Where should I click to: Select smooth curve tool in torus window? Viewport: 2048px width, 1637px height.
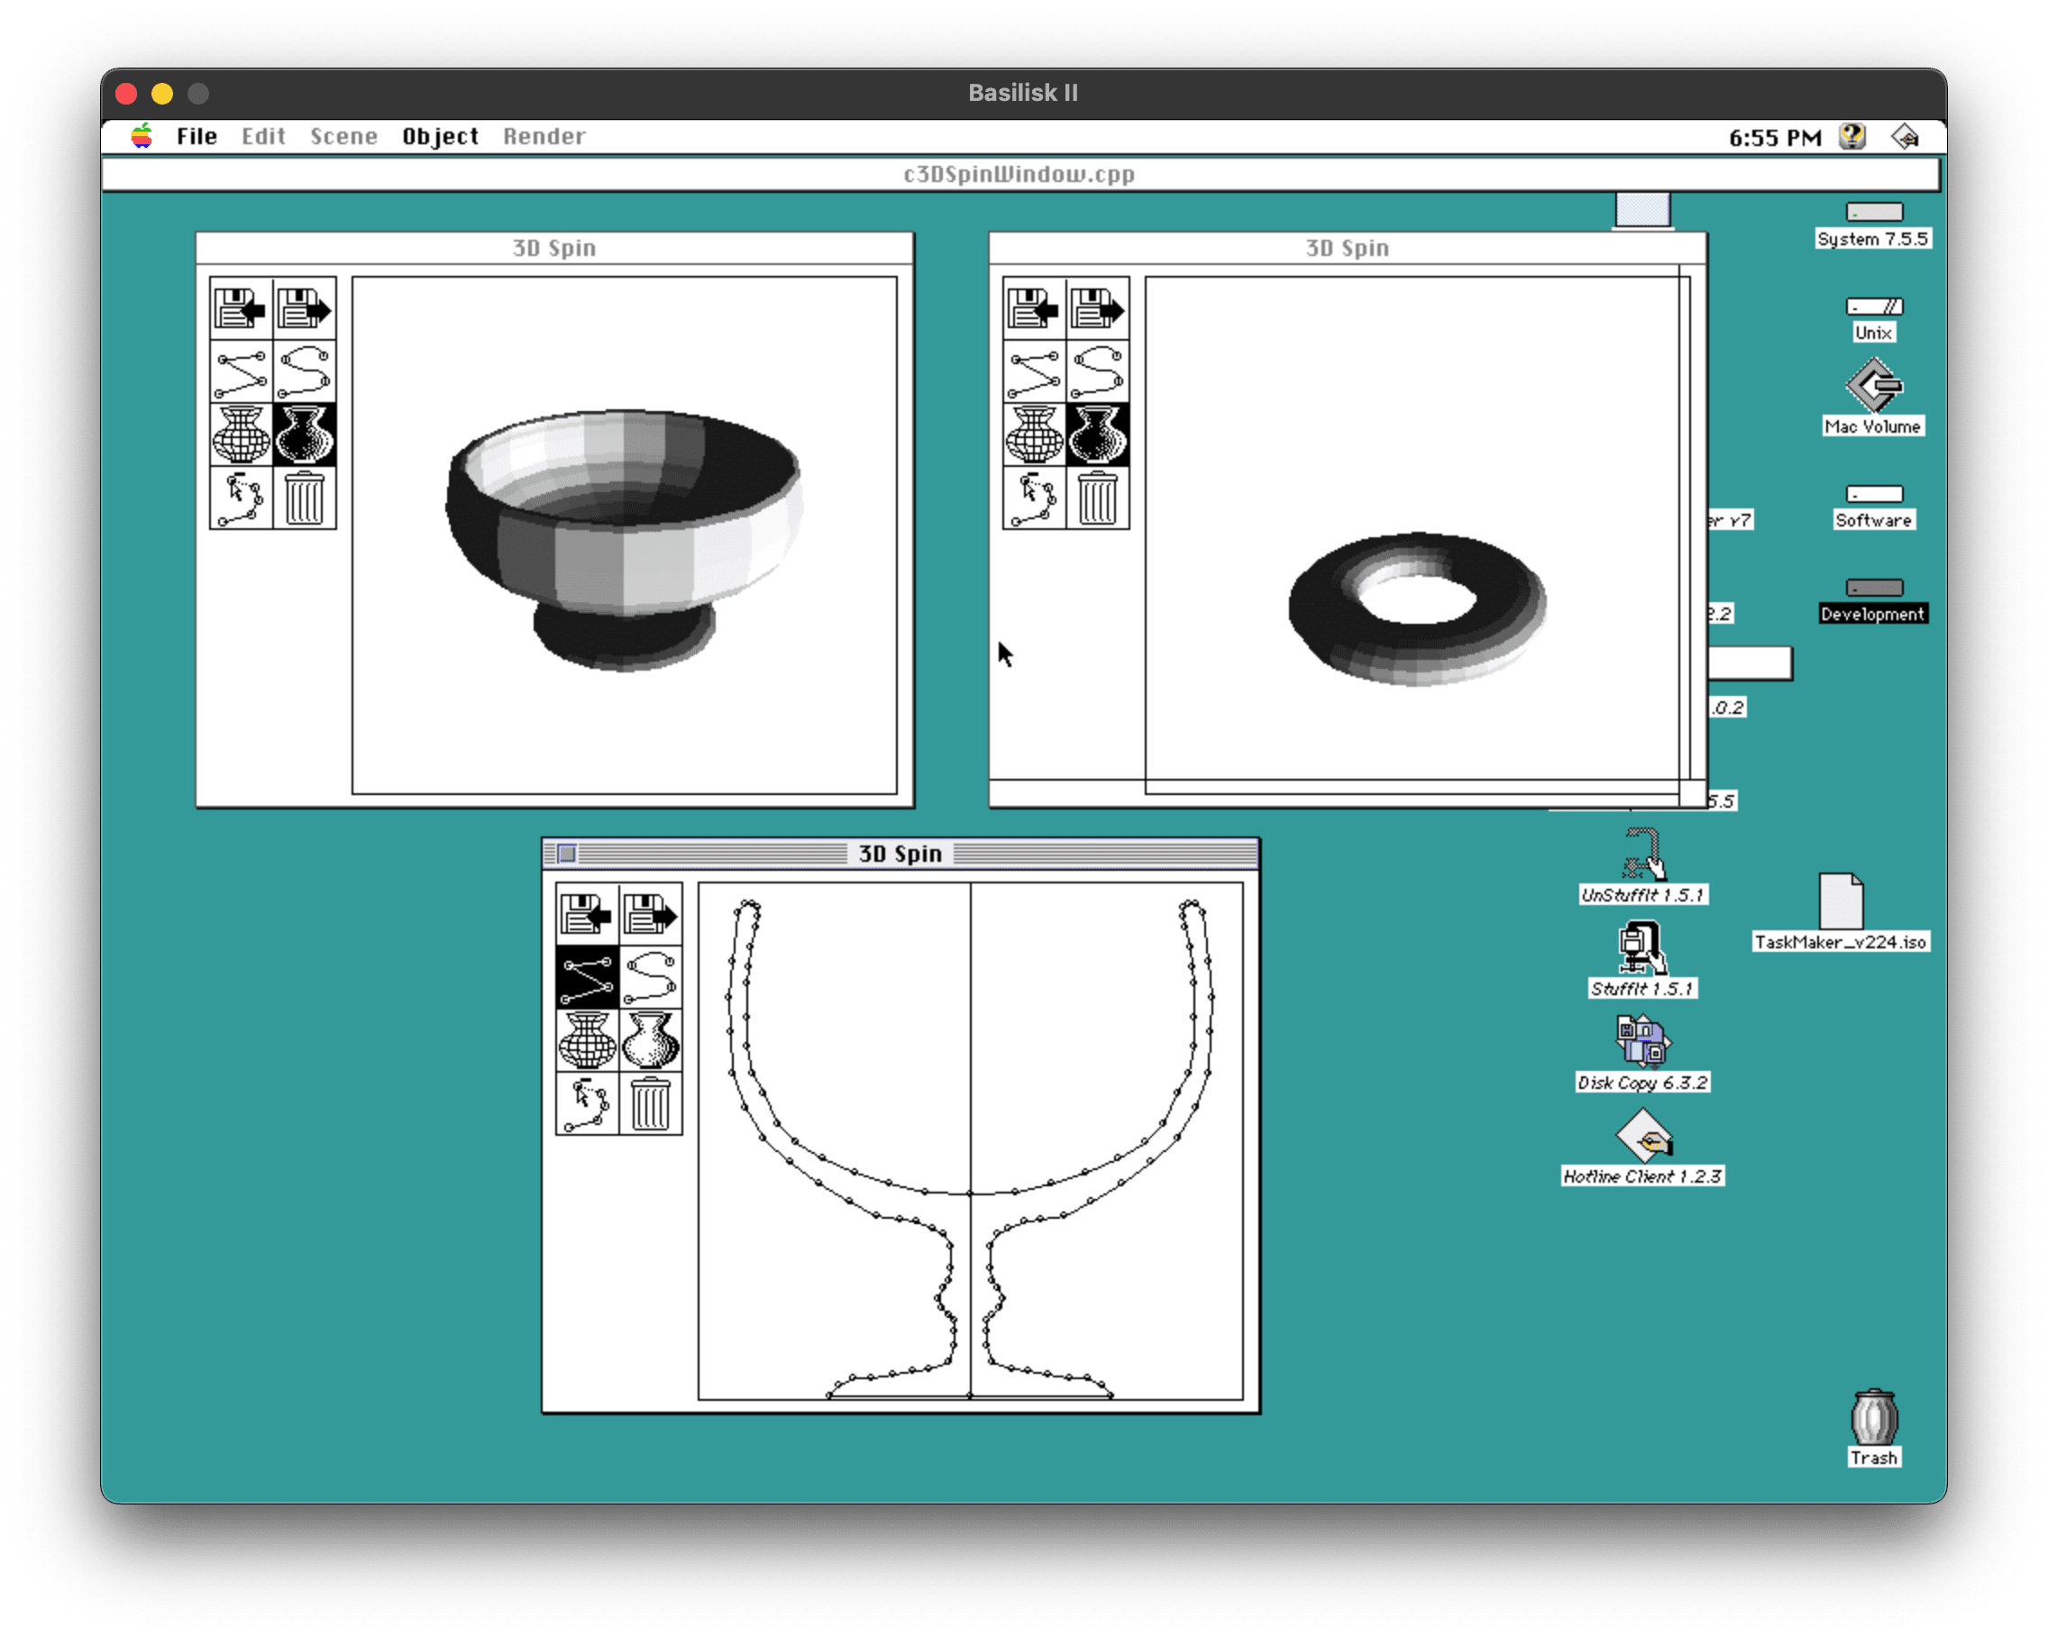1097,371
